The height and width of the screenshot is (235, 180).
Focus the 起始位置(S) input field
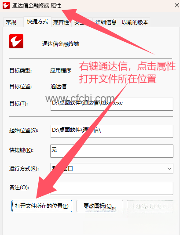tap(112, 131)
